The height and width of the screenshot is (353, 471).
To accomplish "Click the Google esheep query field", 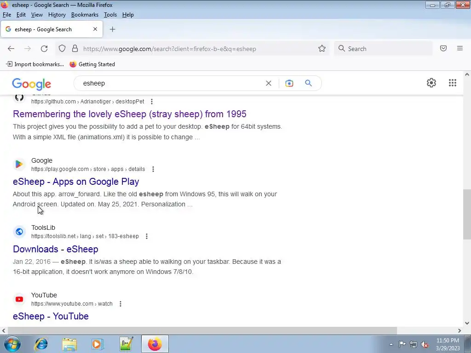I will [171, 83].
